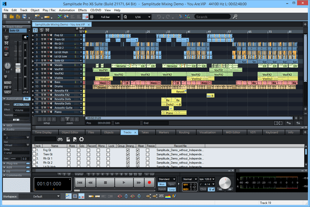310x207 pixels.
Task: Click the Play button in transport console
Action: [124, 182]
